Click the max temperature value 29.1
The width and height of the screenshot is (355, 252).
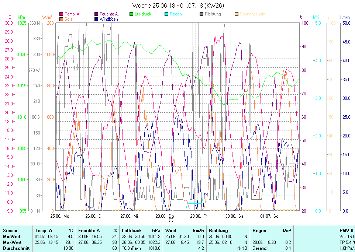(70, 242)
